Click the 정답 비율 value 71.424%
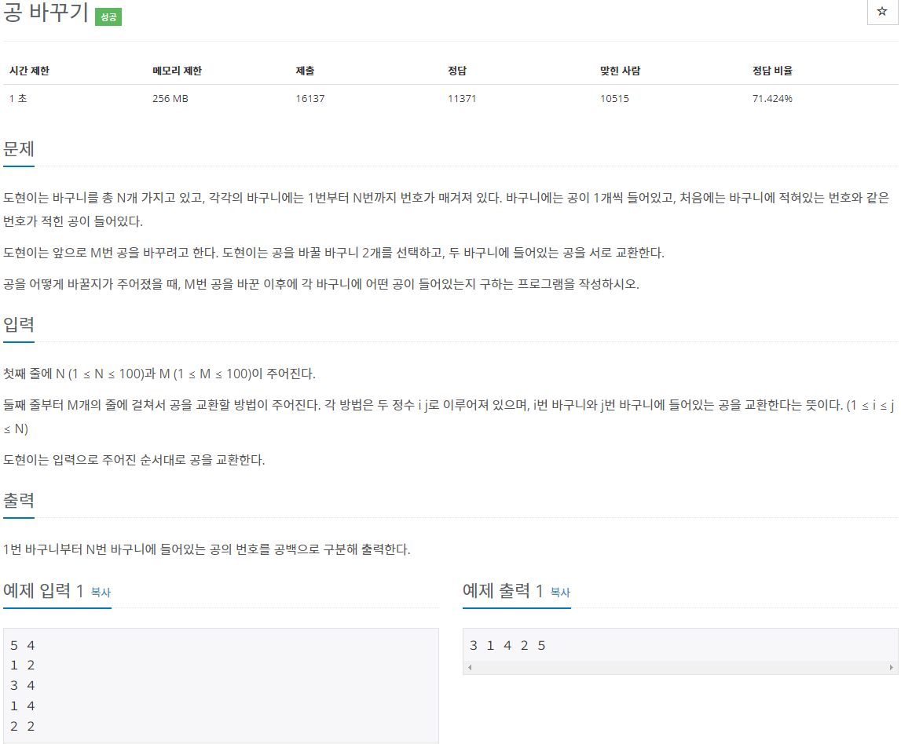Screen dimensions: 901x744 click(x=772, y=98)
